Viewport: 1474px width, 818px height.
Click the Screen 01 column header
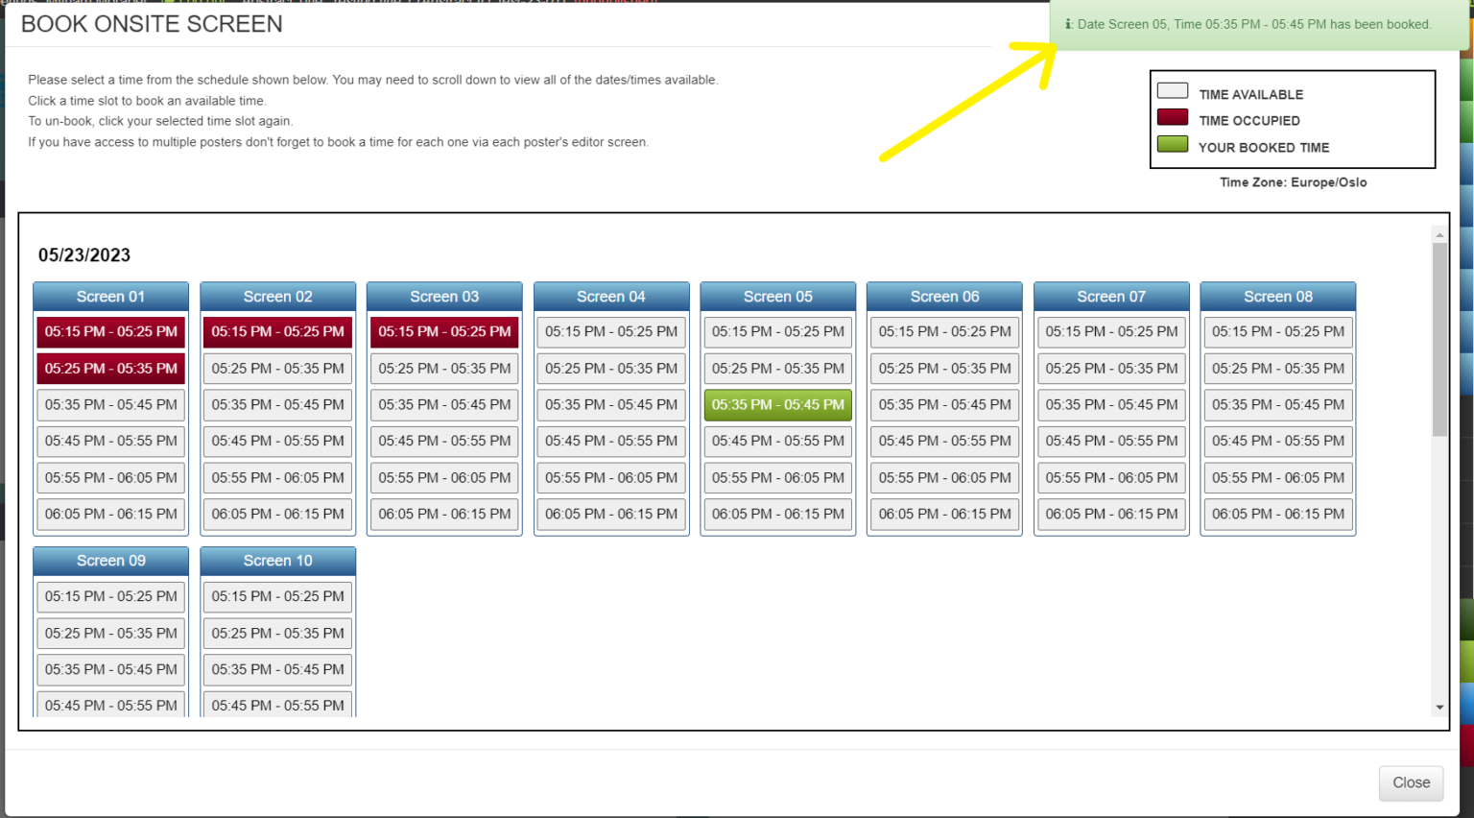(x=111, y=297)
